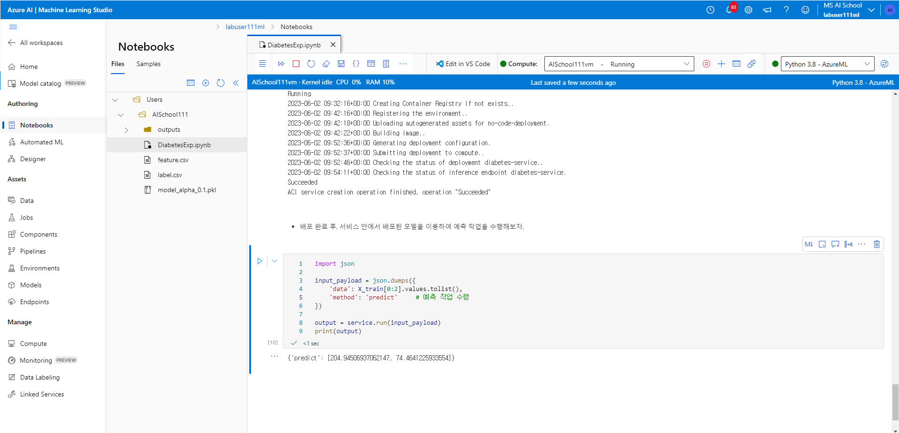Open Data Labeling in Manage section
This screenshot has width=899, height=433.
tap(40, 377)
